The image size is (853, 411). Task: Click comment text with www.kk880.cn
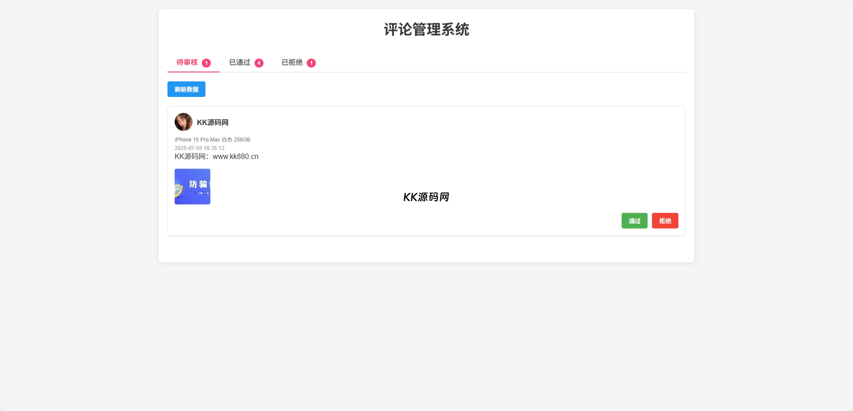click(217, 156)
